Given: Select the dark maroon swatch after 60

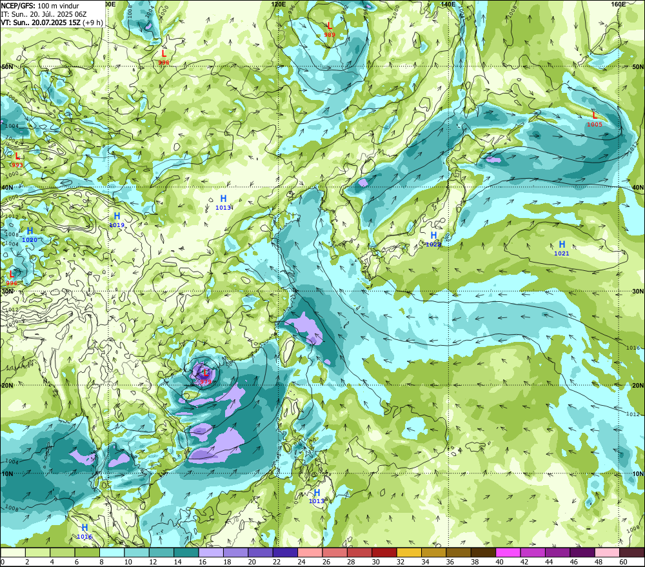Looking at the screenshot, I should (x=632, y=552).
